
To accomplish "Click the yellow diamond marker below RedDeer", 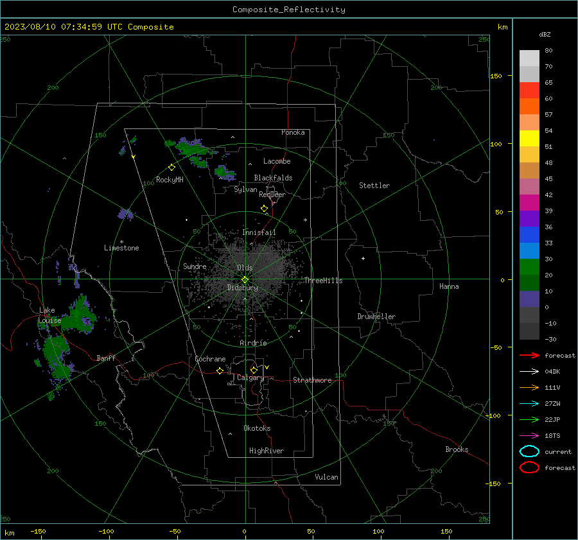I will click(x=264, y=209).
